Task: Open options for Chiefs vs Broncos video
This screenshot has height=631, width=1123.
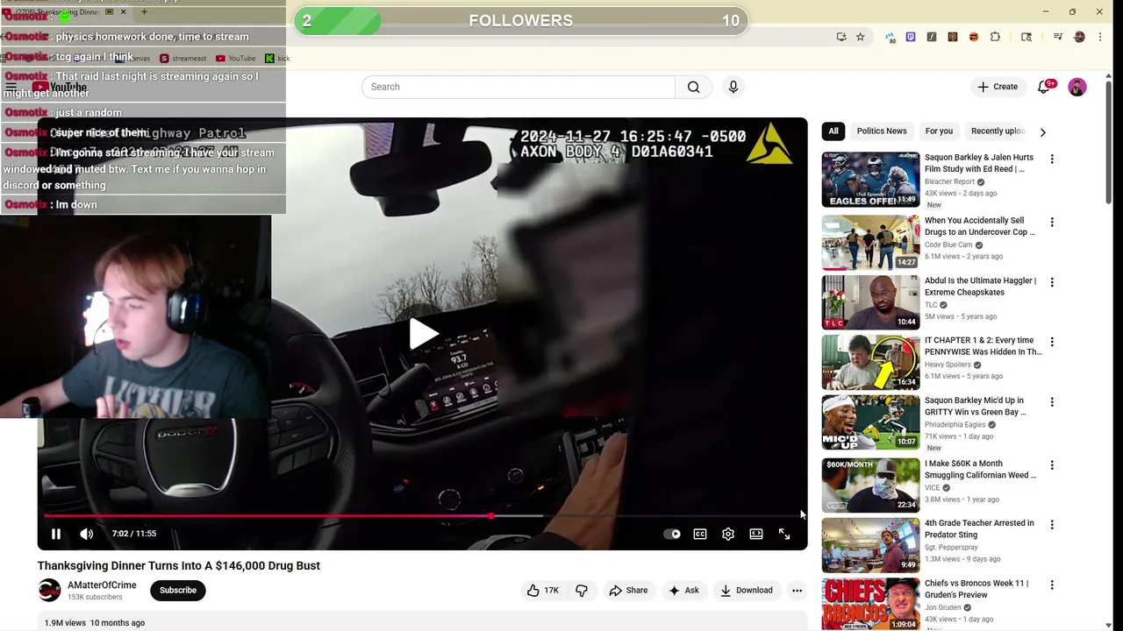Action: 1052,585
